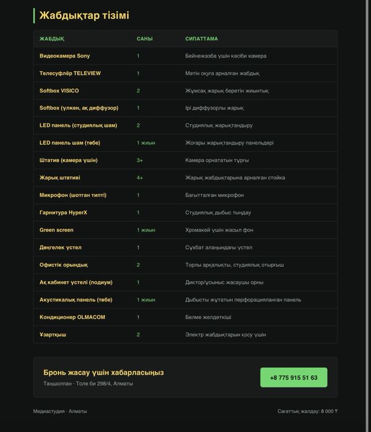Image resolution: width=371 pixels, height=432 pixels.
Task: Click the 'Green screen' cell
Action: [x=56, y=230]
